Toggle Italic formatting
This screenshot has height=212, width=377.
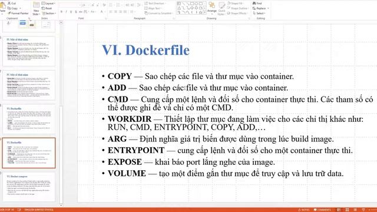click(66, 12)
